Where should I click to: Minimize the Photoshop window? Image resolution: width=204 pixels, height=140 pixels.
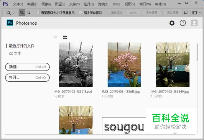click(x=180, y=3)
